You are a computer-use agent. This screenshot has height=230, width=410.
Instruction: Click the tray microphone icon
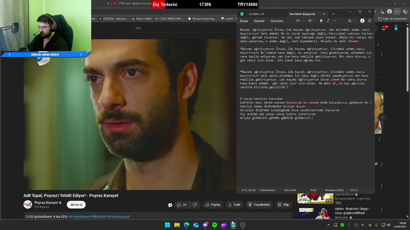(376, 225)
